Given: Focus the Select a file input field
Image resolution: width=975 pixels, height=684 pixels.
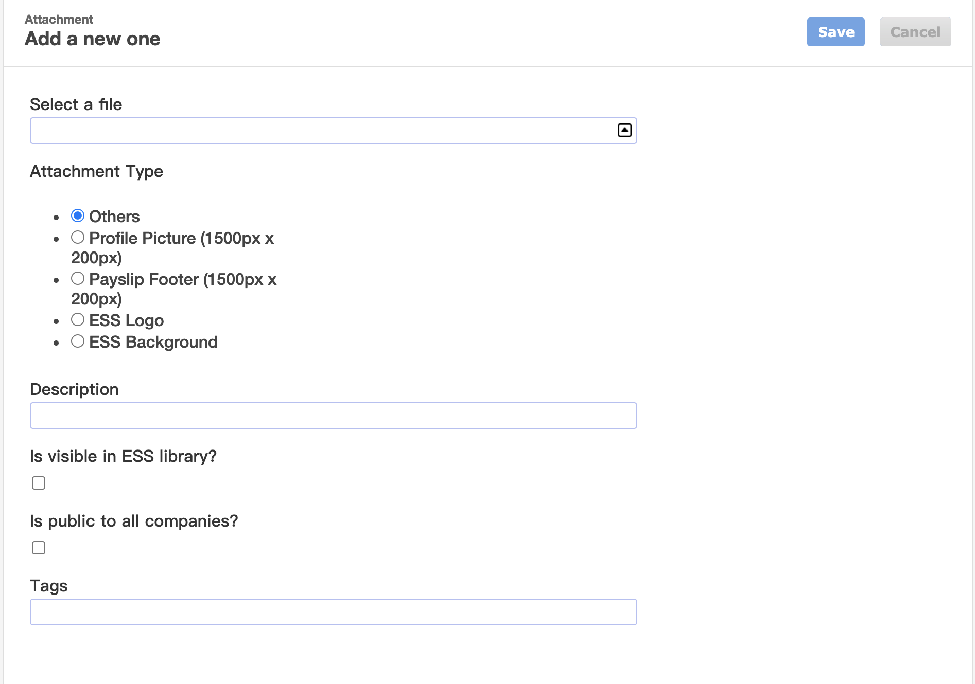Looking at the screenshot, I should (333, 131).
